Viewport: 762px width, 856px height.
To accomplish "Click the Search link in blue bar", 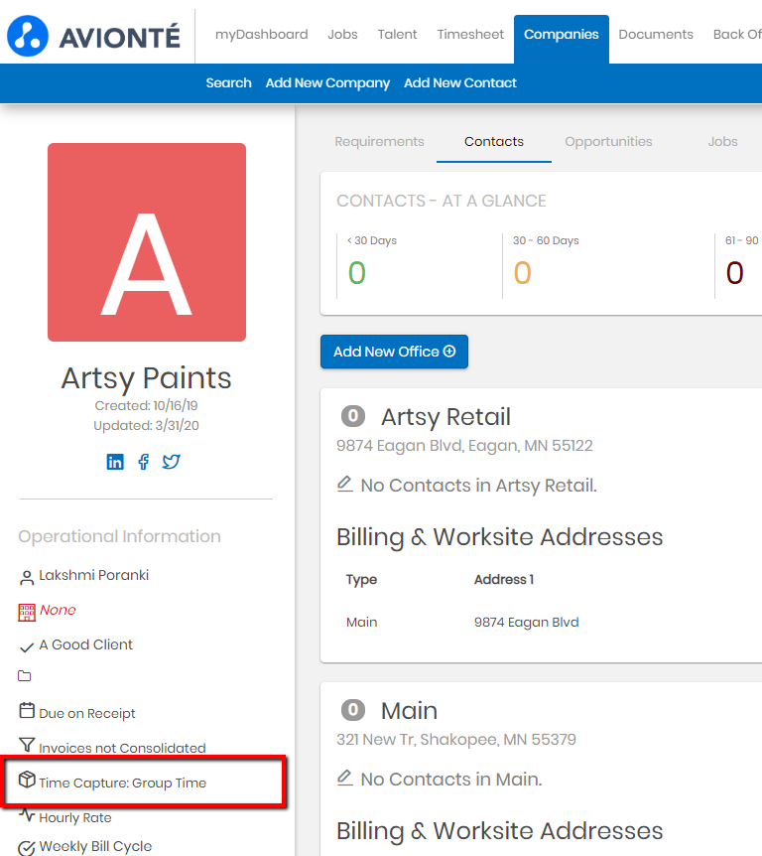I will coord(228,83).
